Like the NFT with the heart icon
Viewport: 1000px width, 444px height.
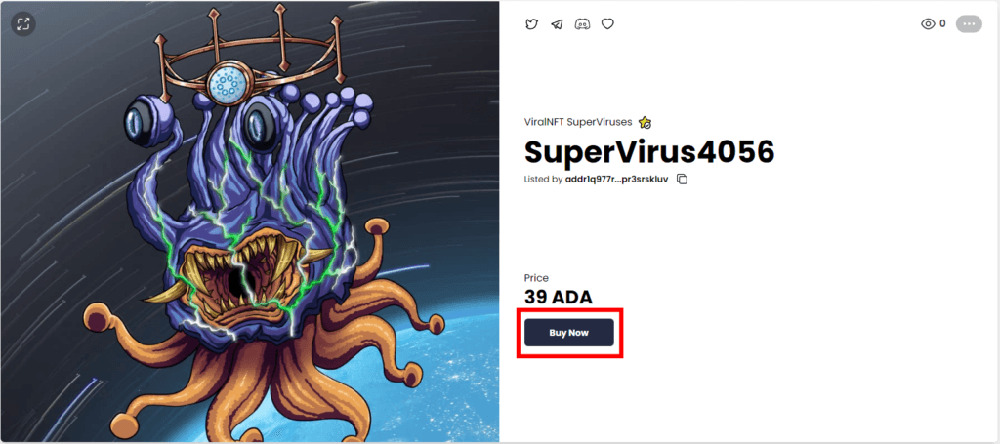pos(607,24)
